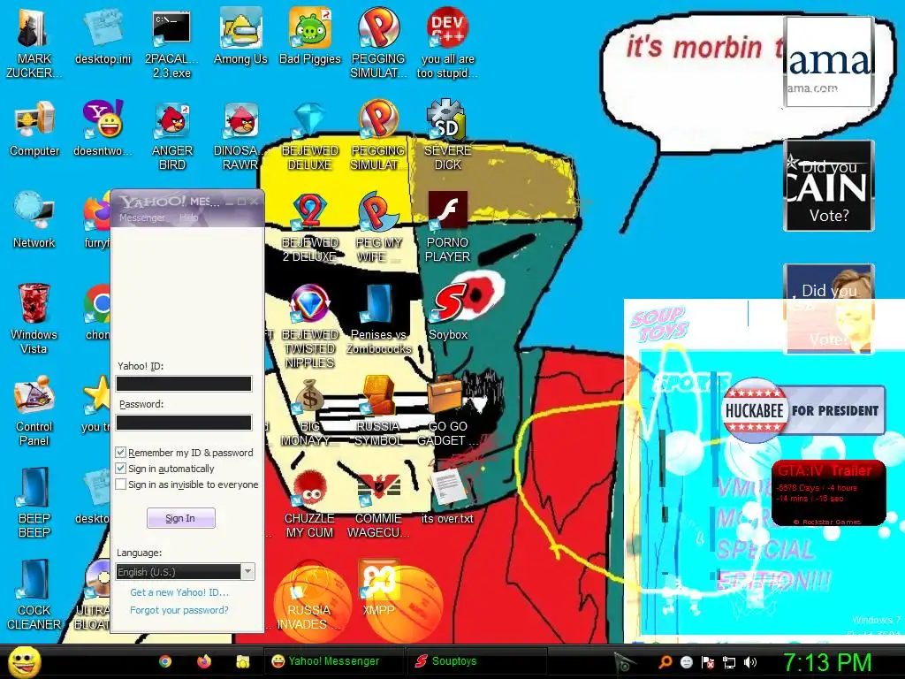Viewport: 905px width, 679px height.
Task: Click the Cain 'Did you Vote?' gadget
Action: tap(829, 186)
